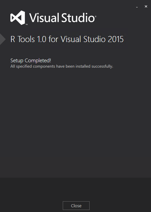Click the 1.0 version number in title
Image resolution: width=151 pixels, height=212 pixels.
tap(42, 39)
